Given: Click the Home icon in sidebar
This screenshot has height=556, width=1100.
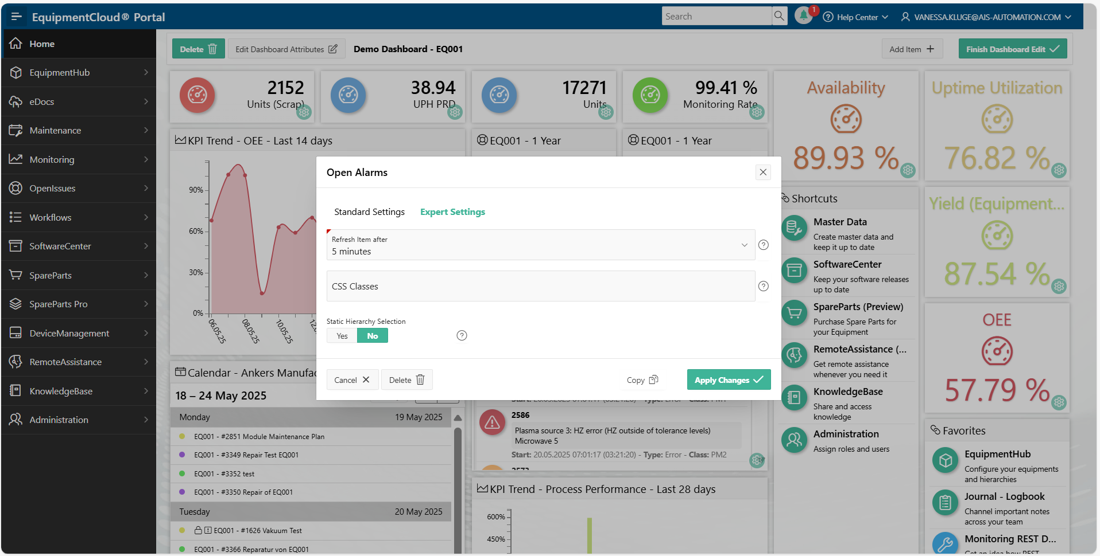Looking at the screenshot, I should coord(16,44).
